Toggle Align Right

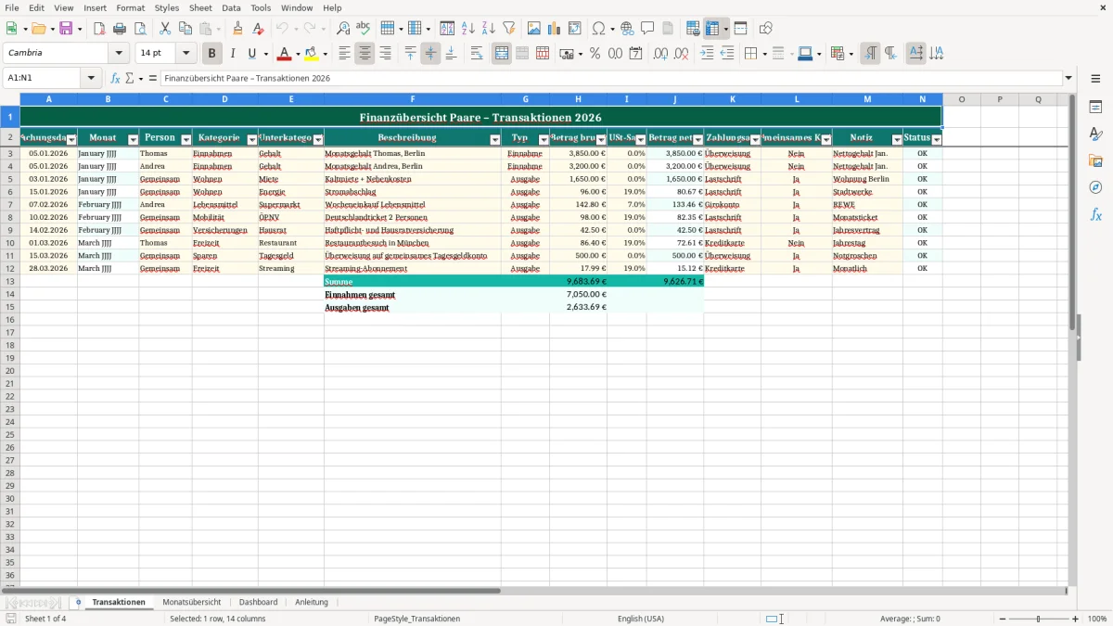click(385, 54)
